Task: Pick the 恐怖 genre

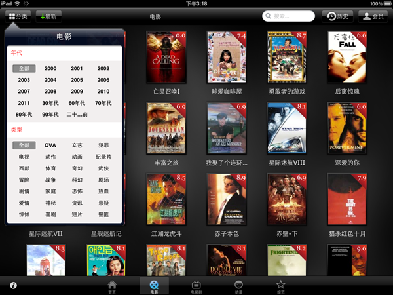Action: 77,191
